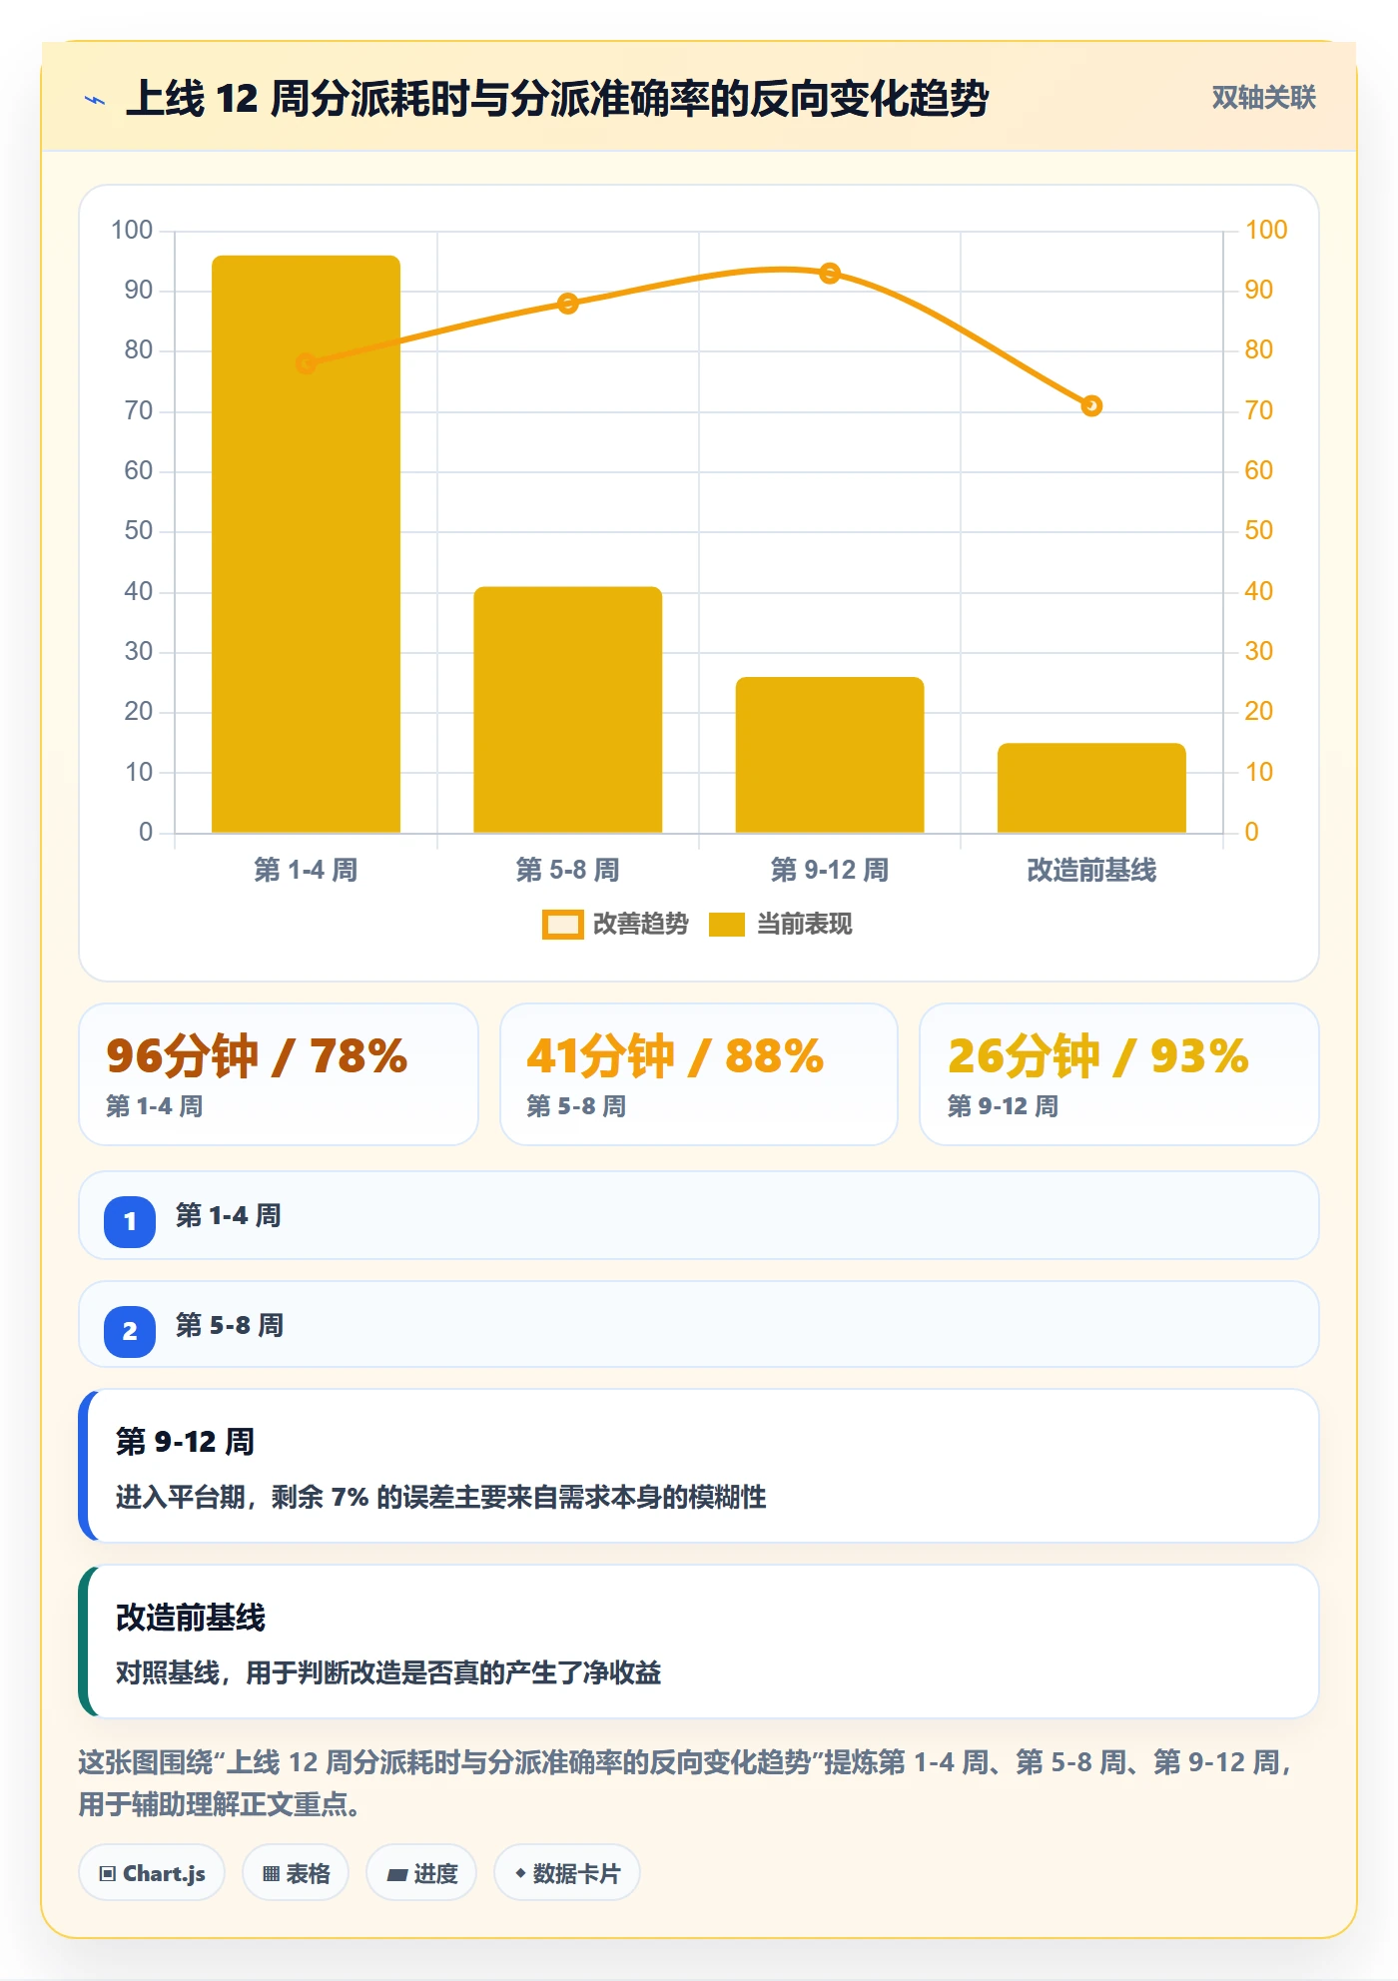Click the orange 100 tick on the secondary axis

pyautogui.click(x=1266, y=230)
